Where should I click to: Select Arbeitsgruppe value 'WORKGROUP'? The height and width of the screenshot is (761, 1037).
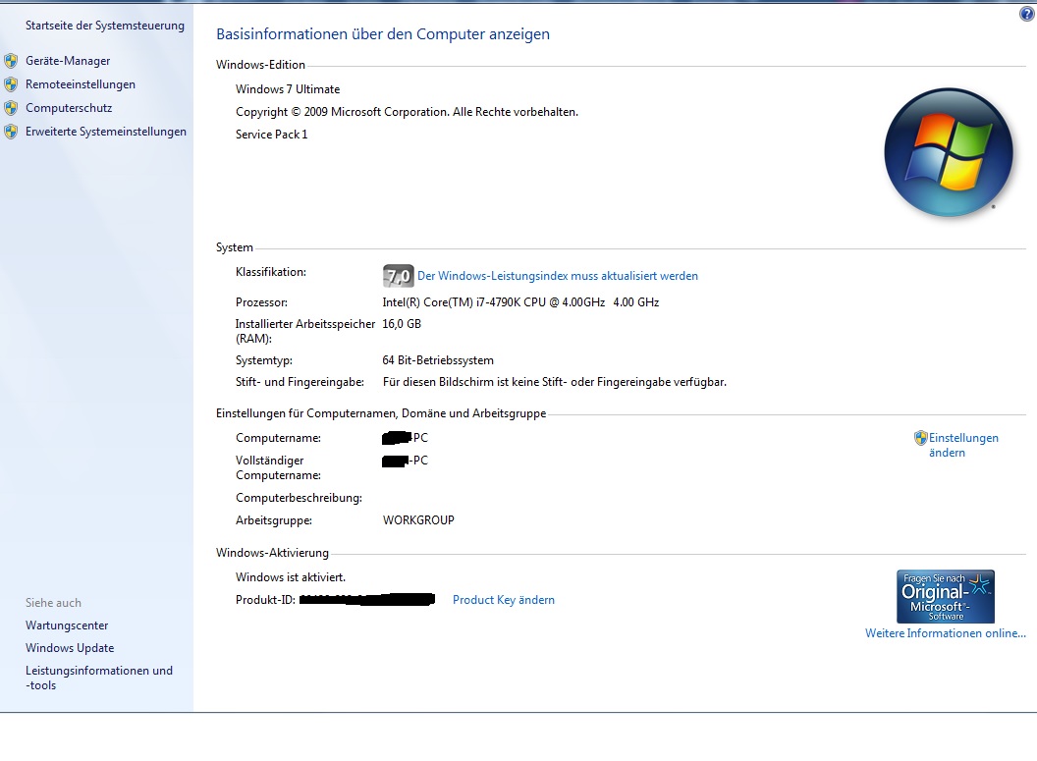click(x=418, y=520)
